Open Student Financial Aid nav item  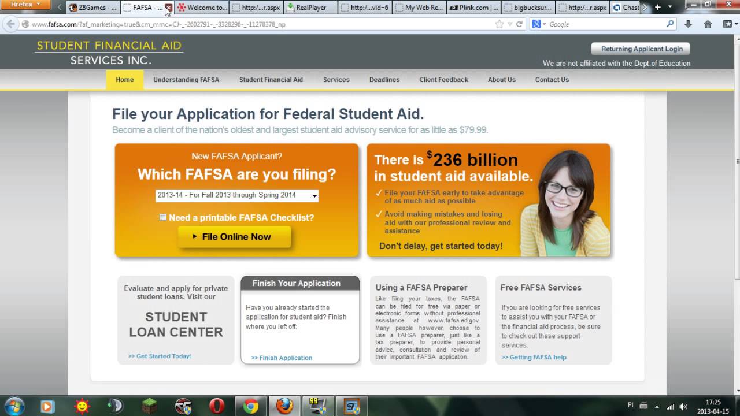(x=271, y=80)
